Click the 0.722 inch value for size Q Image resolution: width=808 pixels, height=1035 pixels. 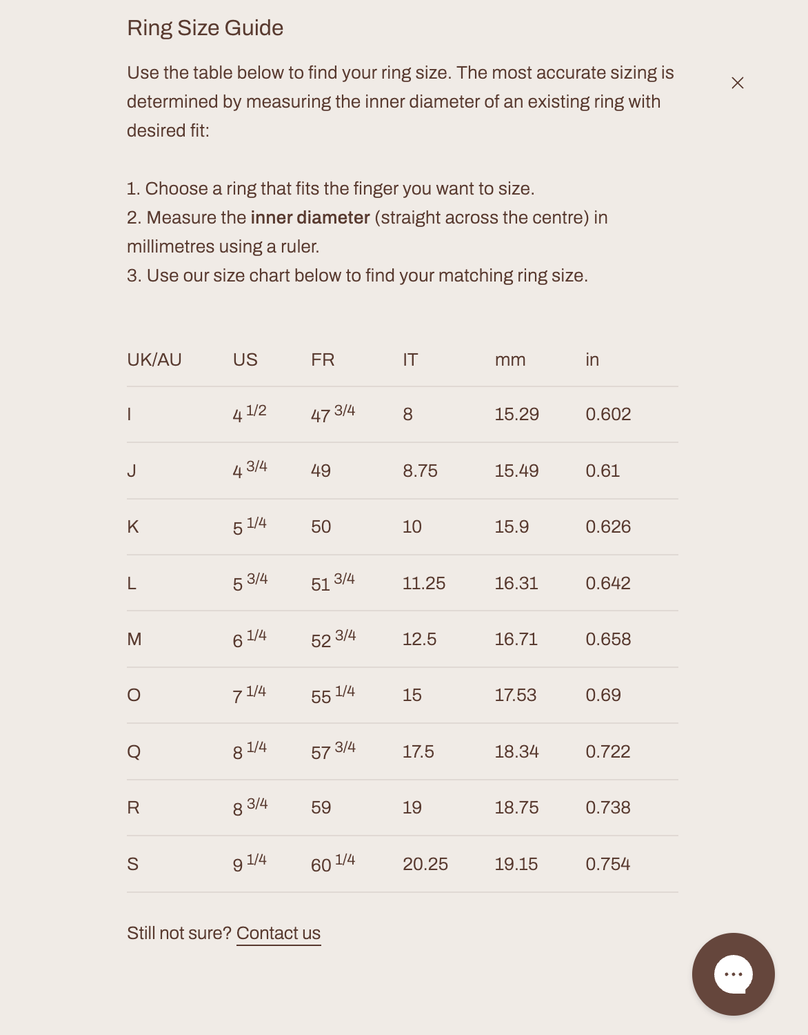coord(608,751)
